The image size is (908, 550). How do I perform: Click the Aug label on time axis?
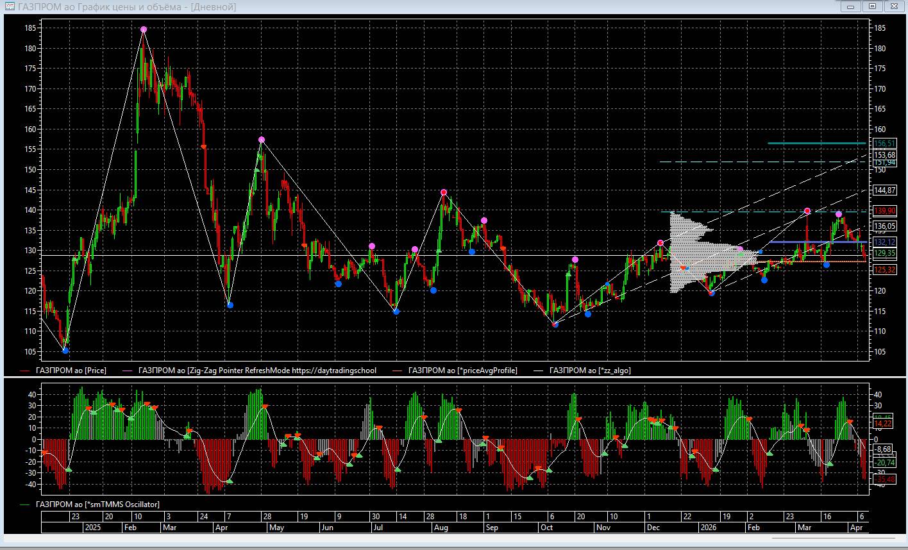point(441,528)
